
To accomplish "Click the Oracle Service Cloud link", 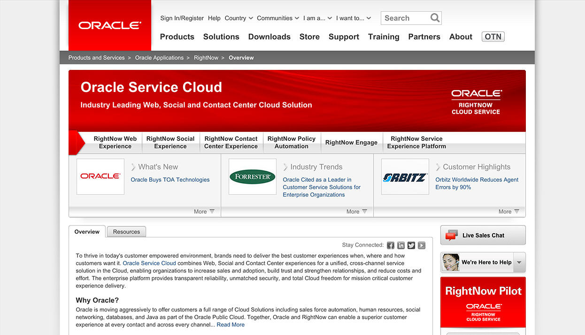I will (149, 263).
